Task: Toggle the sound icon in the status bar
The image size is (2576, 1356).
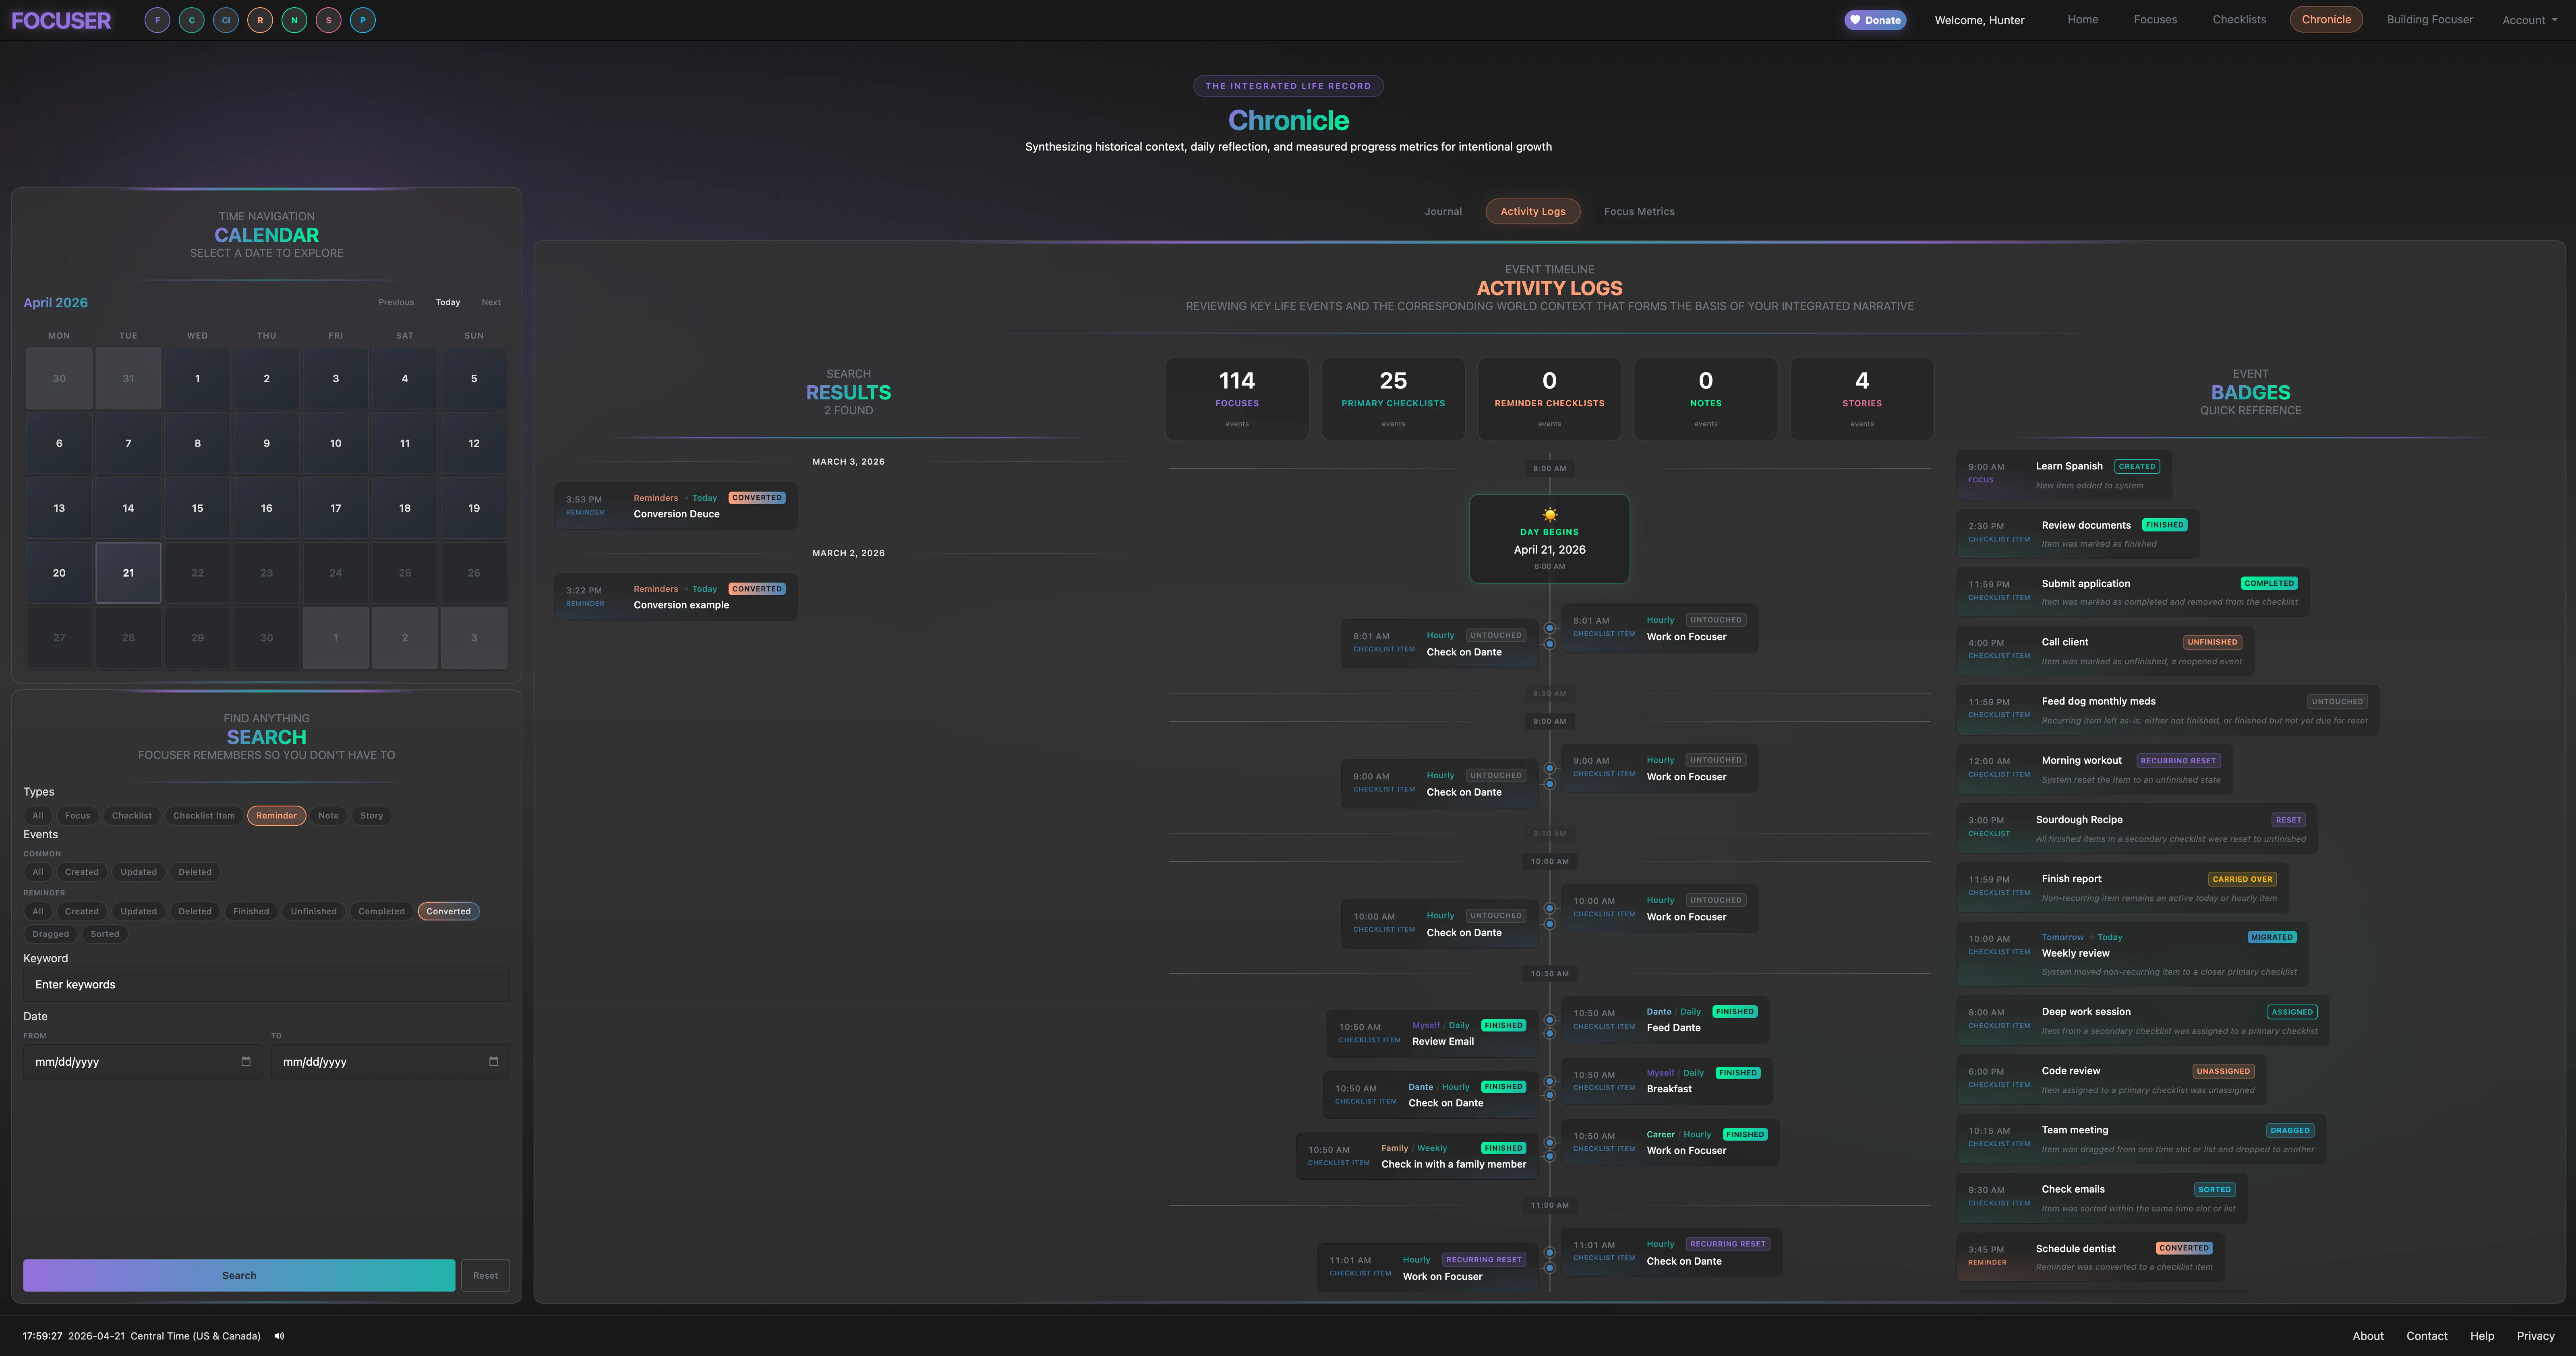Action: click(279, 1336)
